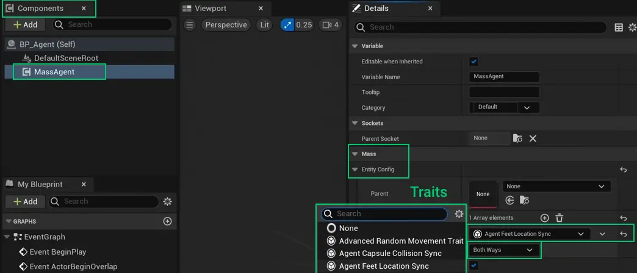The height and width of the screenshot is (273, 637).
Task: Click the Add button in Components panel
Action: [25, 25]
